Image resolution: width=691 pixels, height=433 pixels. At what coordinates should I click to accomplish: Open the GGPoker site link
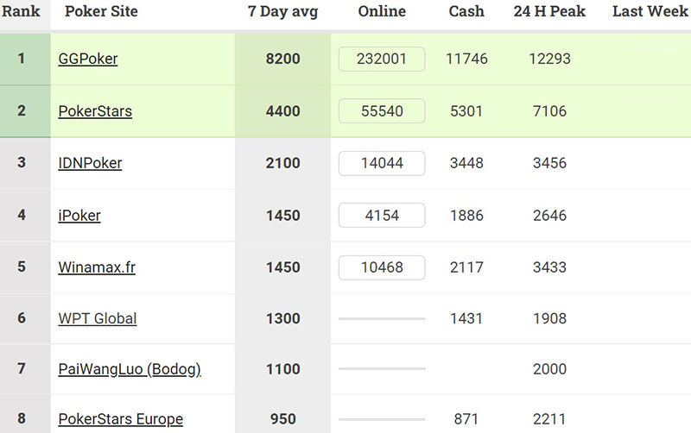88,59
